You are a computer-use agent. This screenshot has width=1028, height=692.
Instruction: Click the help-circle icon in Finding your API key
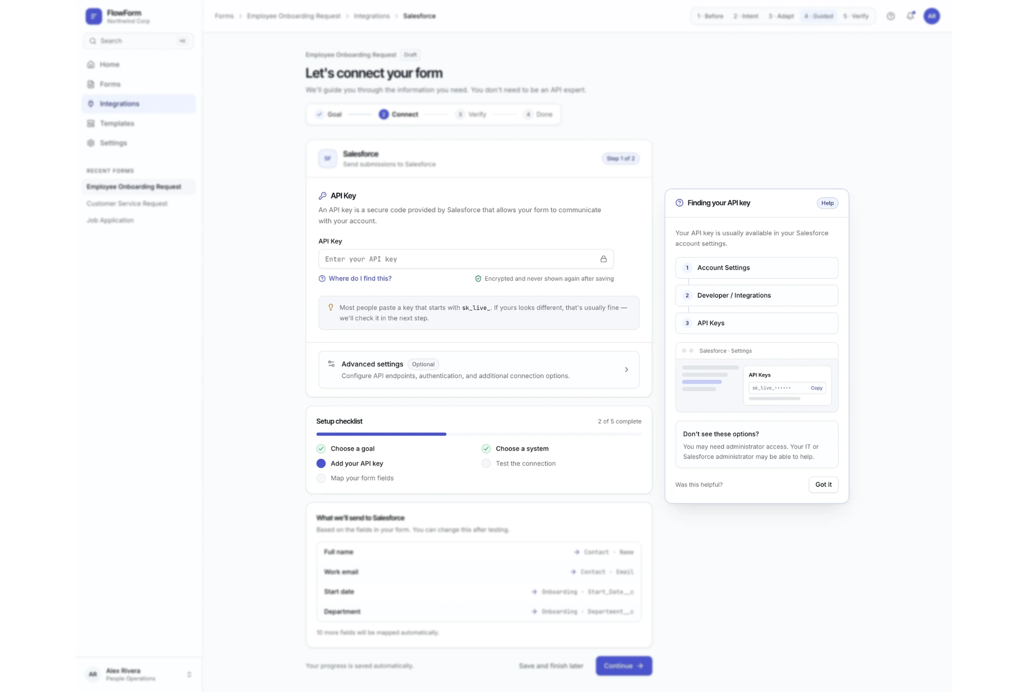[679, 203]
